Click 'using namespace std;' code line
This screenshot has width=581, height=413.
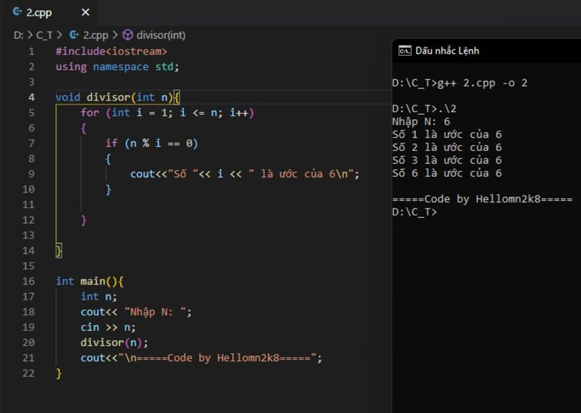[117, 67]
